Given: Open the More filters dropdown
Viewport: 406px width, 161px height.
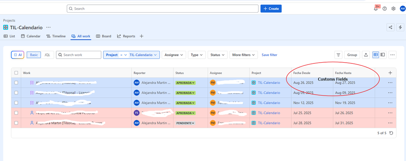Looking at the screenshot, I should 244,55.
